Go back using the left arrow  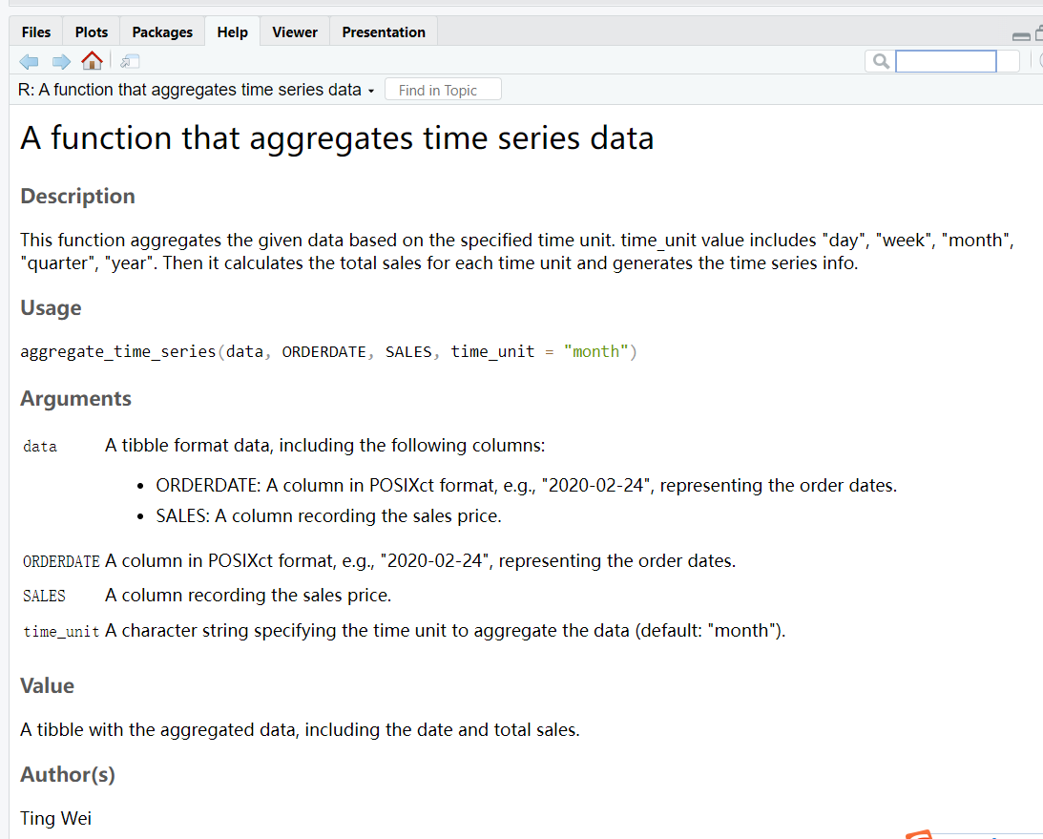pyautogui.click(x=29, y=62)
